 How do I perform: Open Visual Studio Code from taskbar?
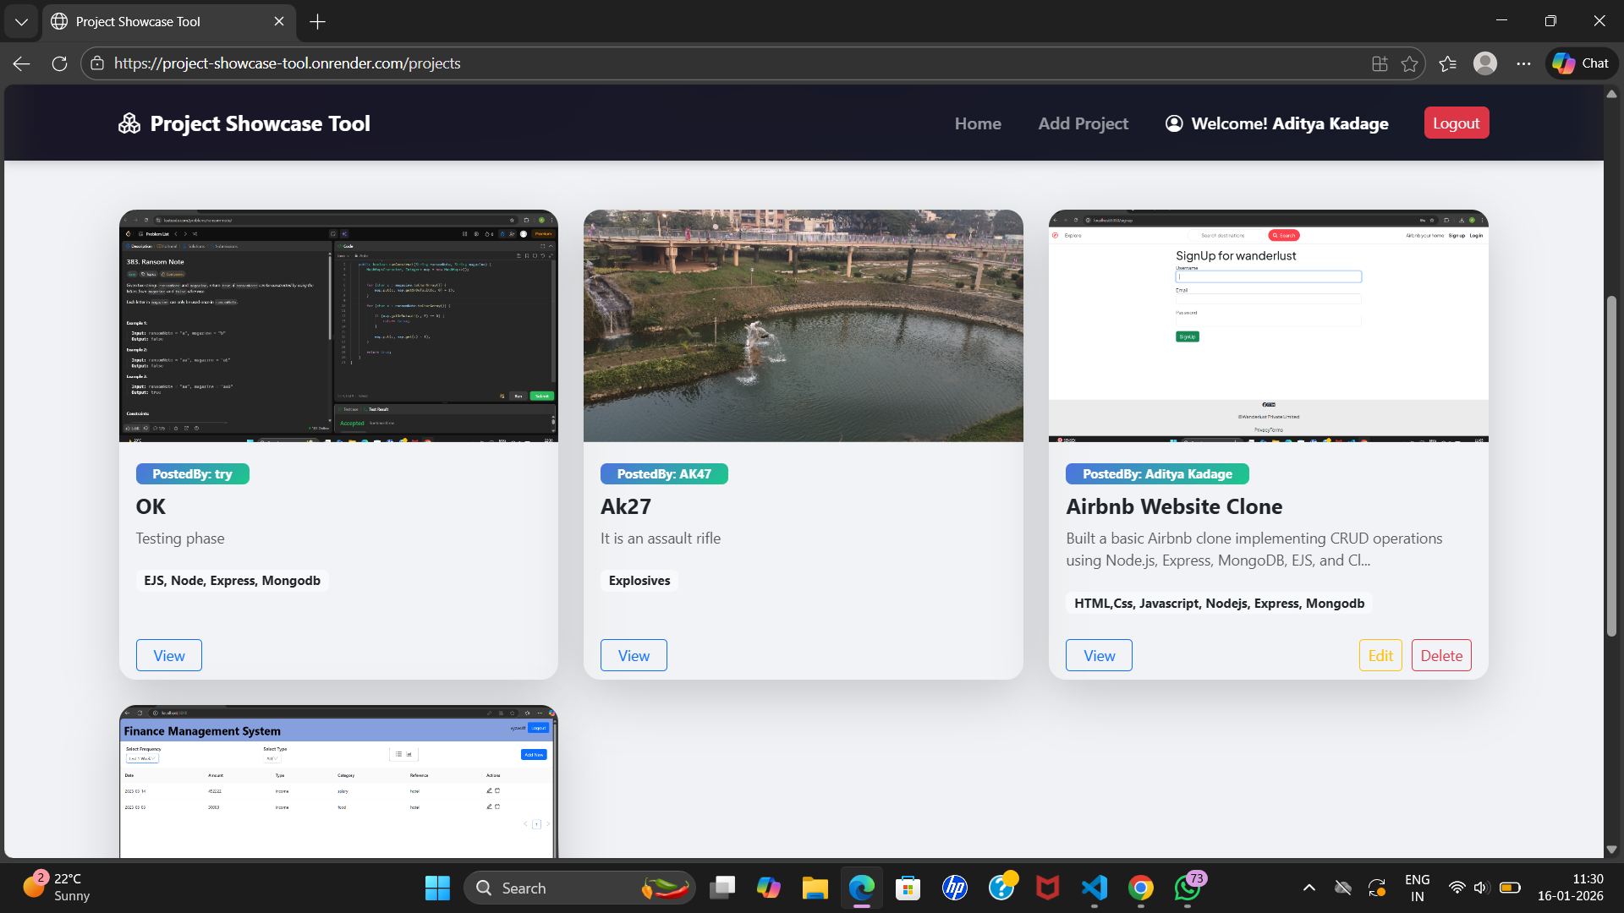click(x=1095, y=888)
